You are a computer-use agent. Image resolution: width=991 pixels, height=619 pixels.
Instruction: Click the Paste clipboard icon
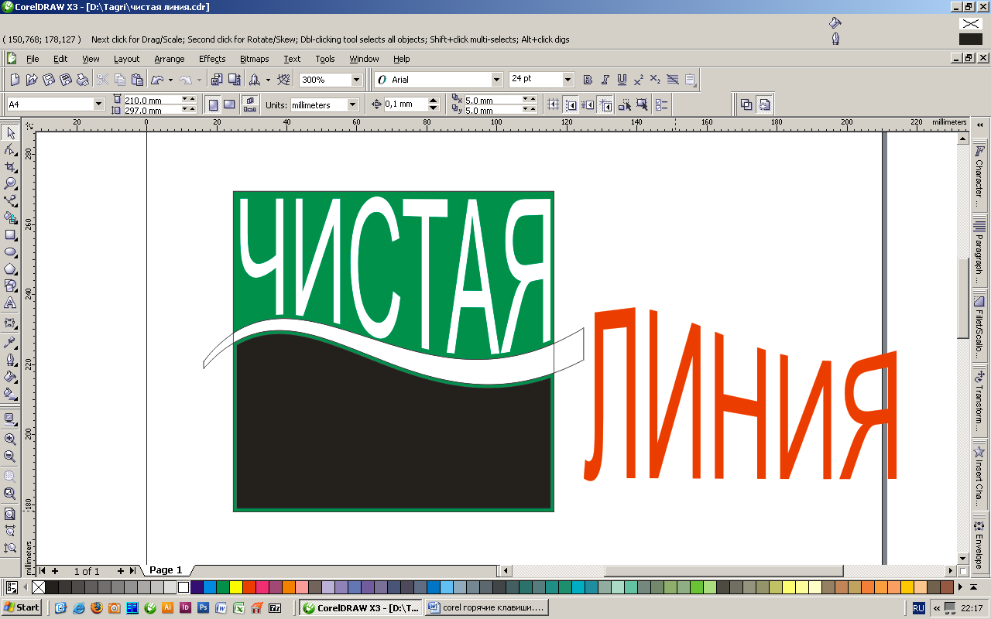click(x=137, y=80)
